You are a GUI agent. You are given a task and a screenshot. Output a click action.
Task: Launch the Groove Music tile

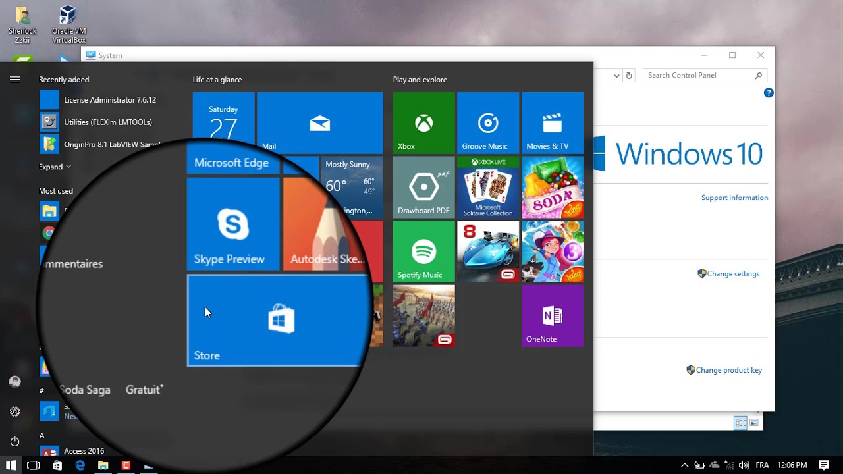coord(487,123)
